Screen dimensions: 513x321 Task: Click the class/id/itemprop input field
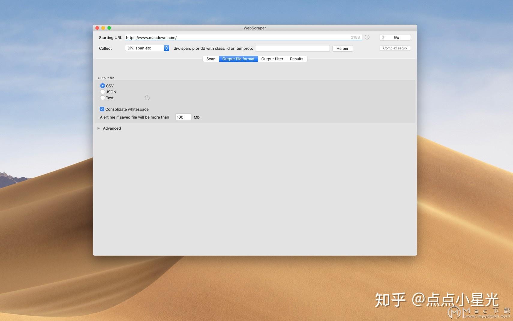[x=292, y=48]
